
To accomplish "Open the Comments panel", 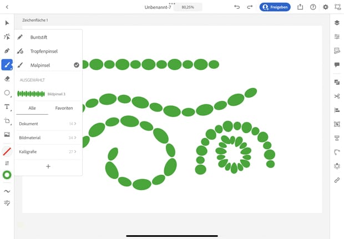I will coord(337,65).
